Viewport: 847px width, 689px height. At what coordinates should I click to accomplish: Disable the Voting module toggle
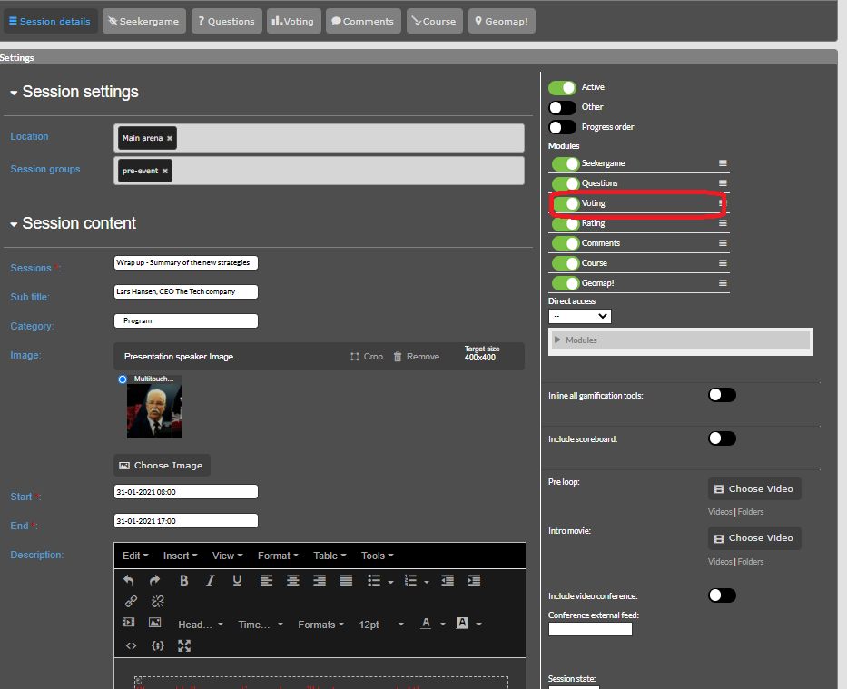click(566, 203)
